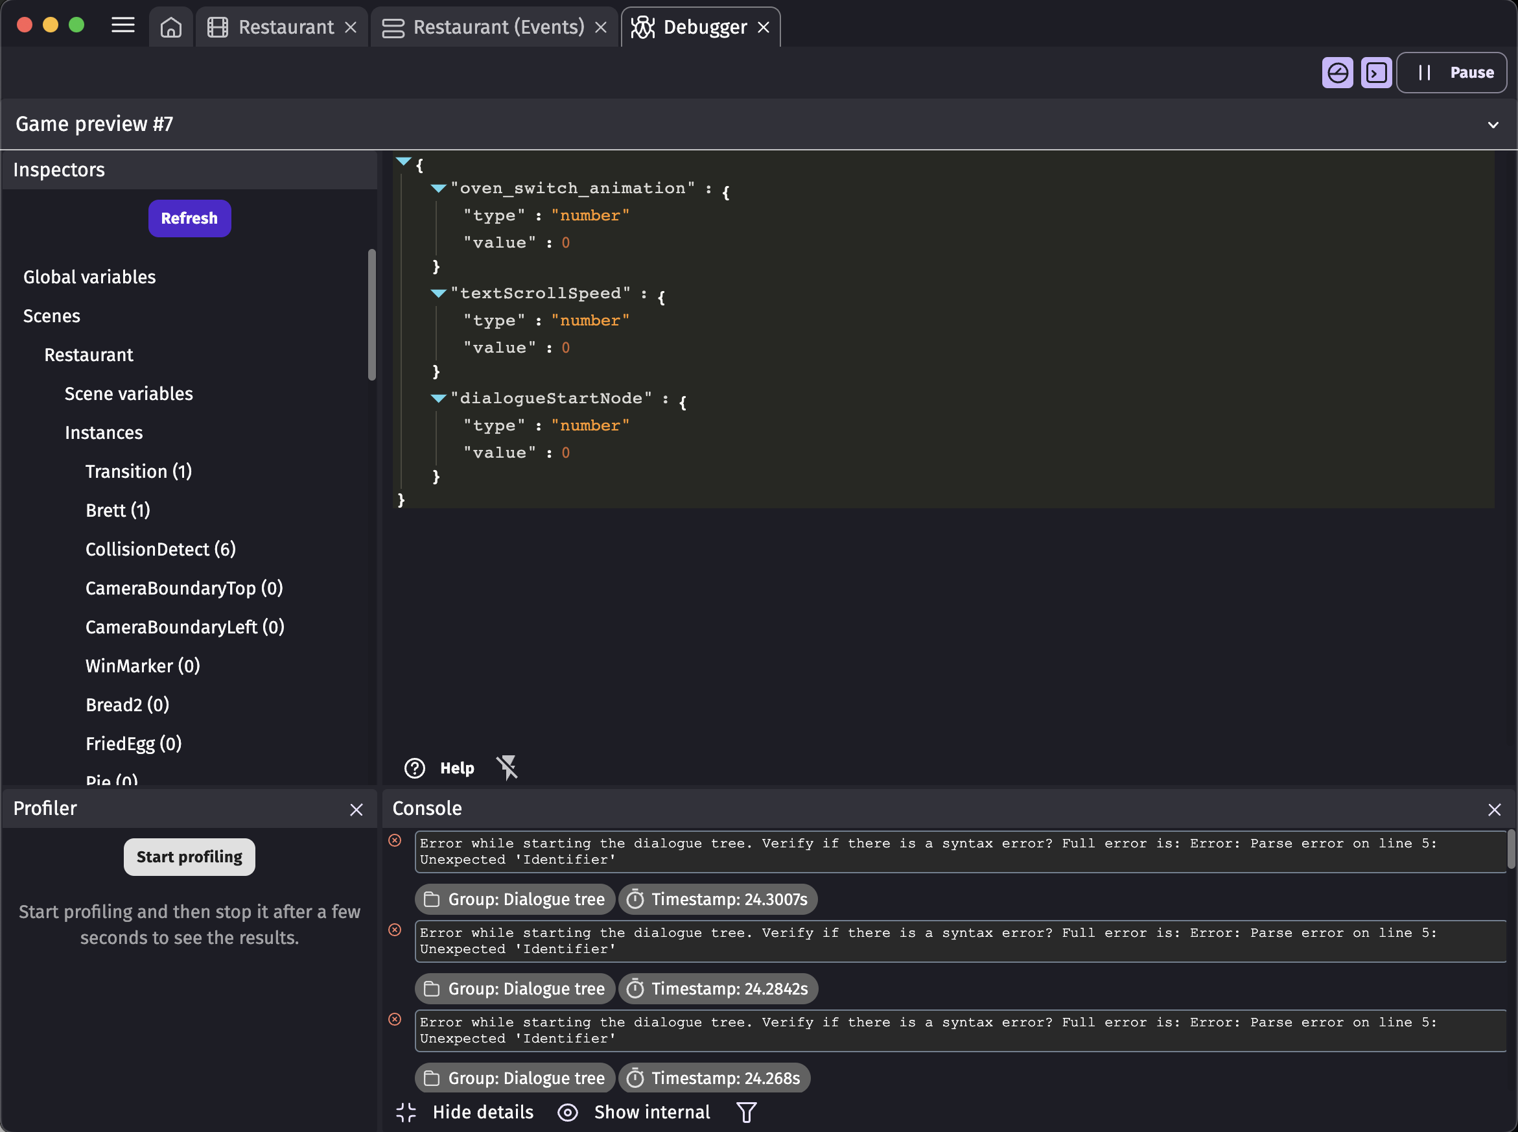Click the Refresh inspectors button
Image resolution: width=1518 pixels, height=1132 pixels.
pyautogui.click(x=190, y=218)
